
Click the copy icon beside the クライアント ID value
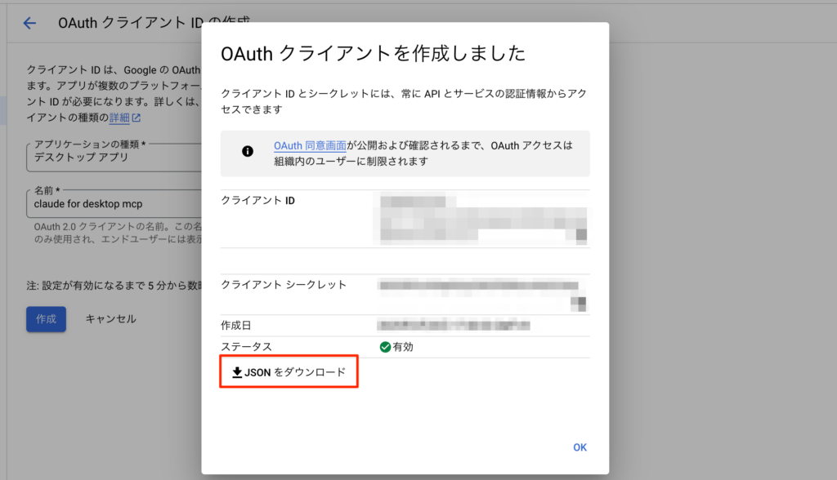click(x=581, y=235)
